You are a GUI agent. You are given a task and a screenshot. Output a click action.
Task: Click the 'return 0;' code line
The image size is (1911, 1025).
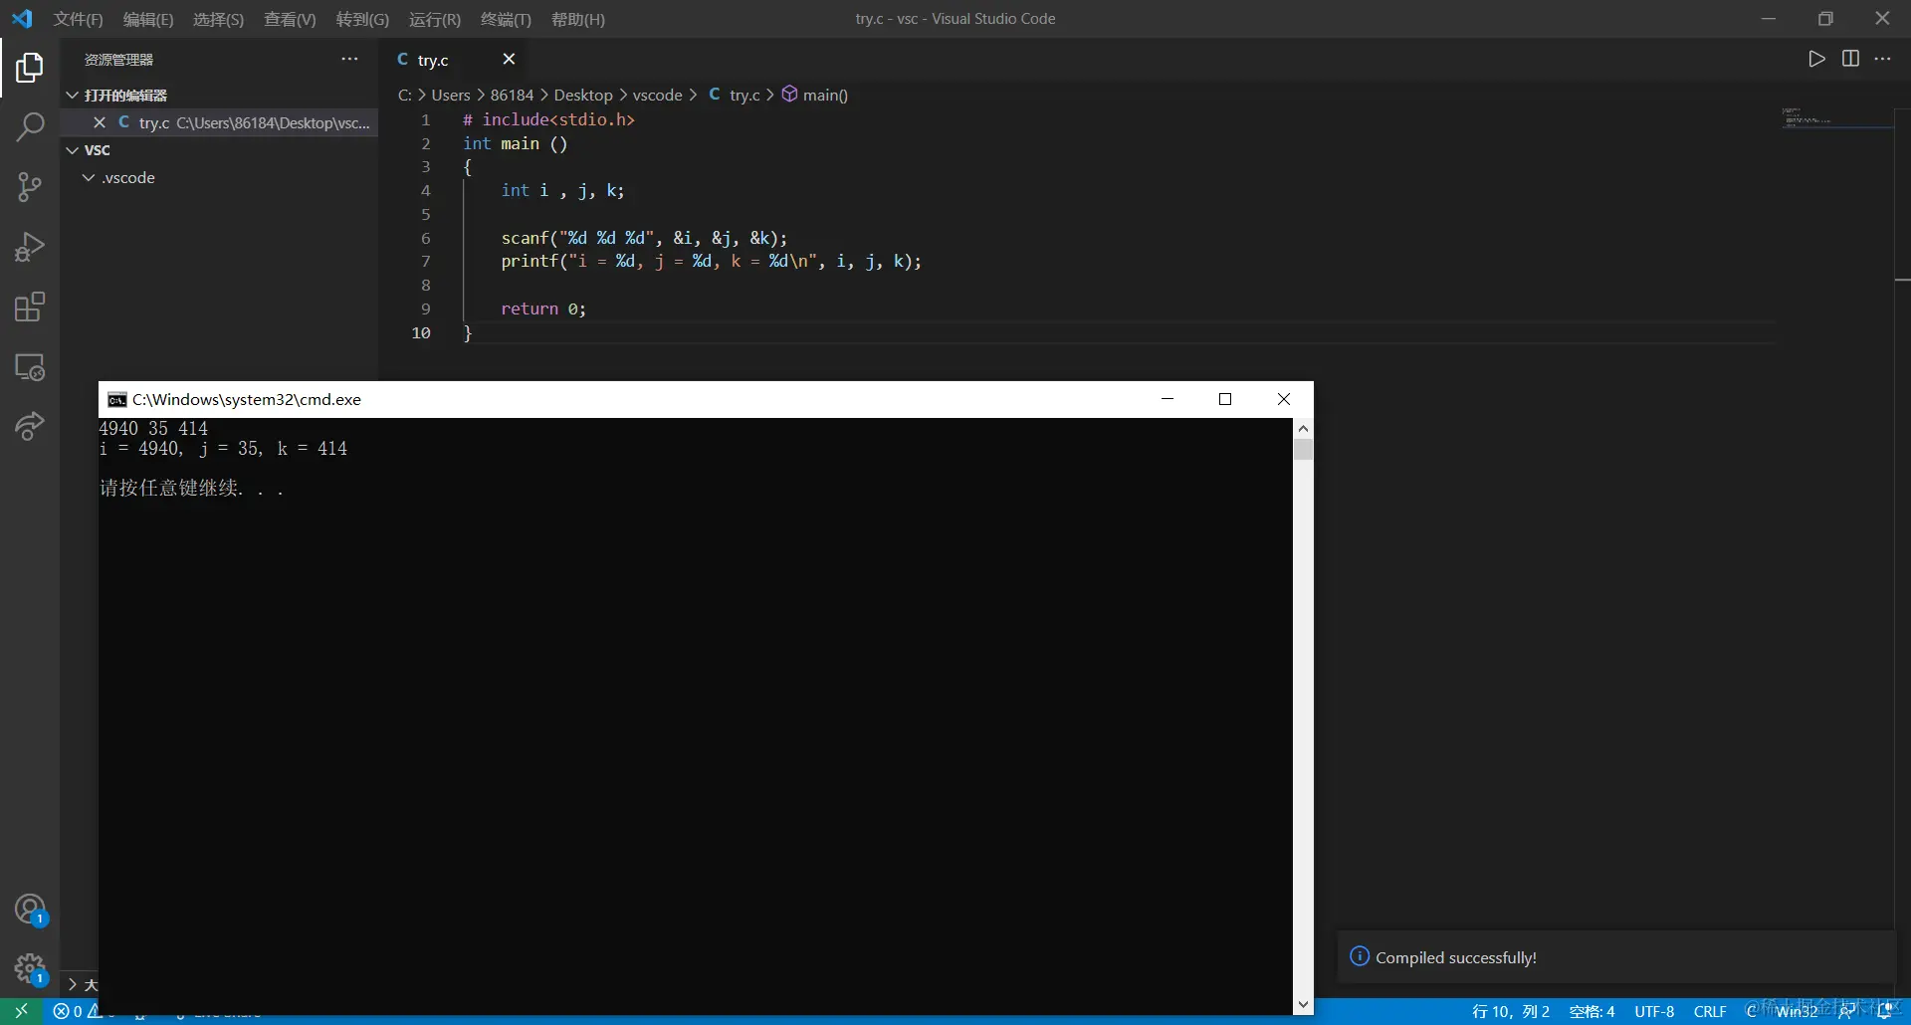coord(543,309)
